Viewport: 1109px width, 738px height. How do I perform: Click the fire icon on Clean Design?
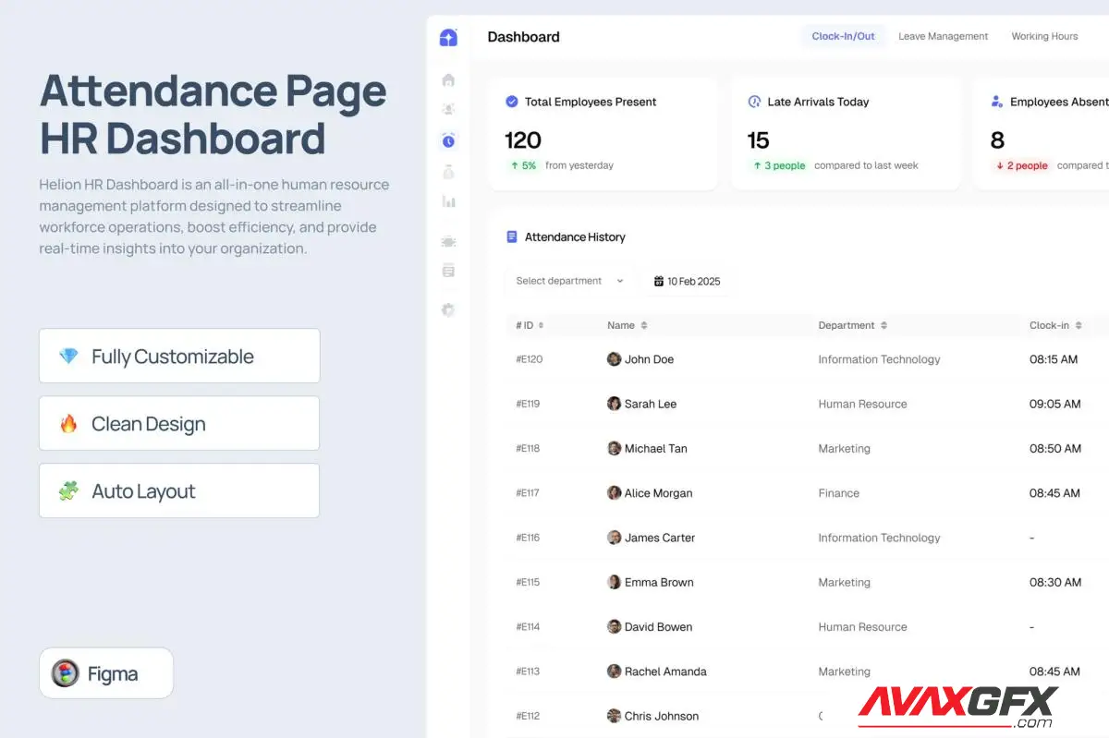tap(68, 424)
